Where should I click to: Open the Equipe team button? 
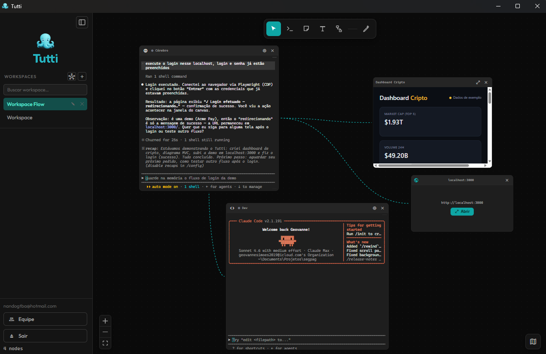[45, 319]
